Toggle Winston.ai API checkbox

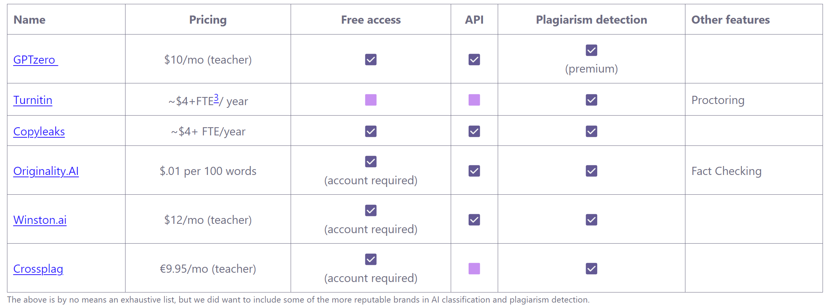(x=474, y=220)
